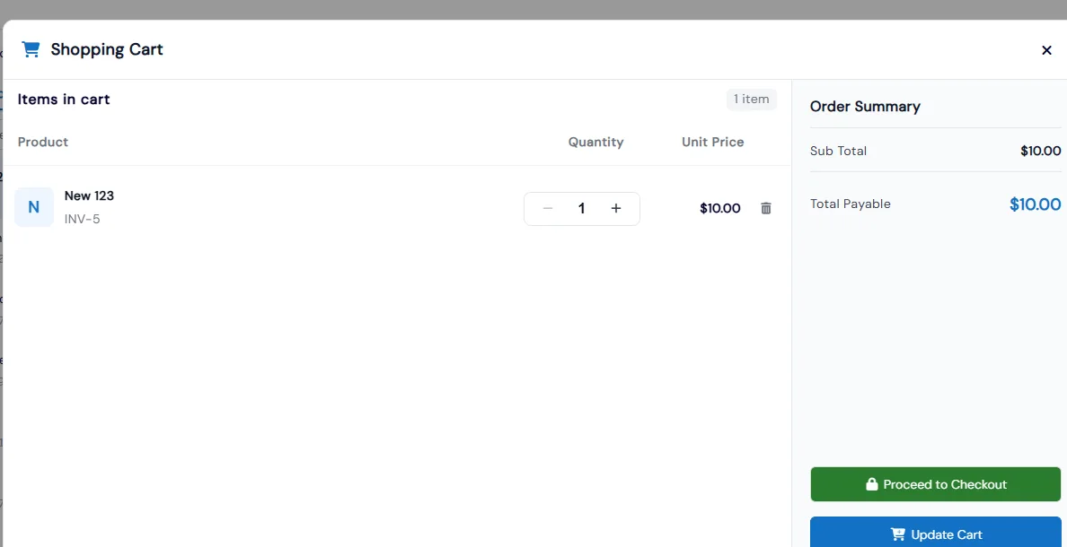Click the product name New 123
Viewport: 1067px width, 547px height.
click(89, 195)
